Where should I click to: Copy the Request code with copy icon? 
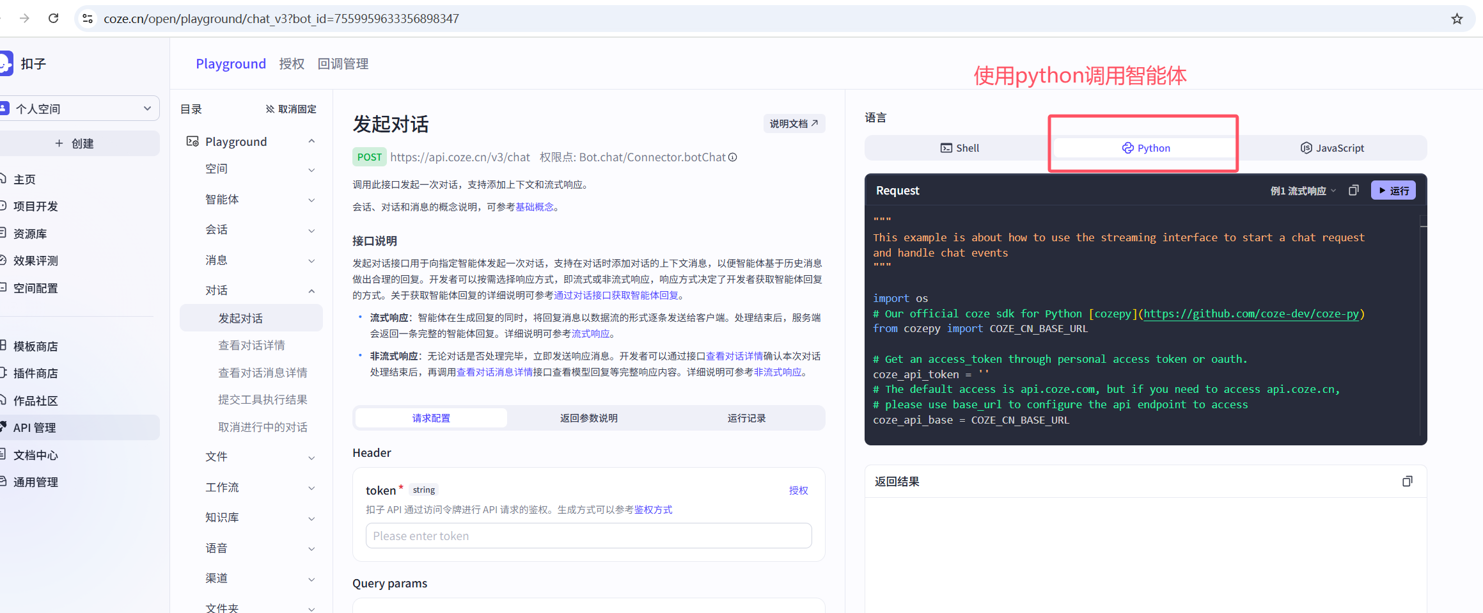[x=1353, y=191]
